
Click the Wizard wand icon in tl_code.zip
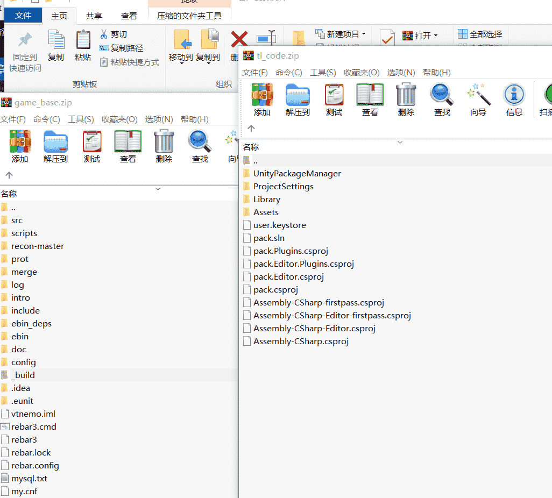478,95
